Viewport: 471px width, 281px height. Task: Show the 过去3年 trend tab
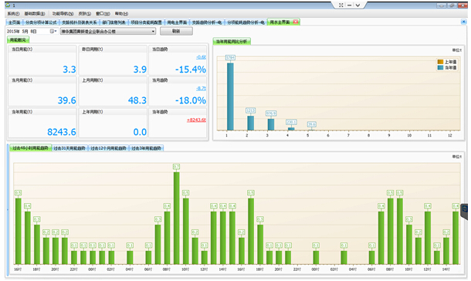click(146, 148)
